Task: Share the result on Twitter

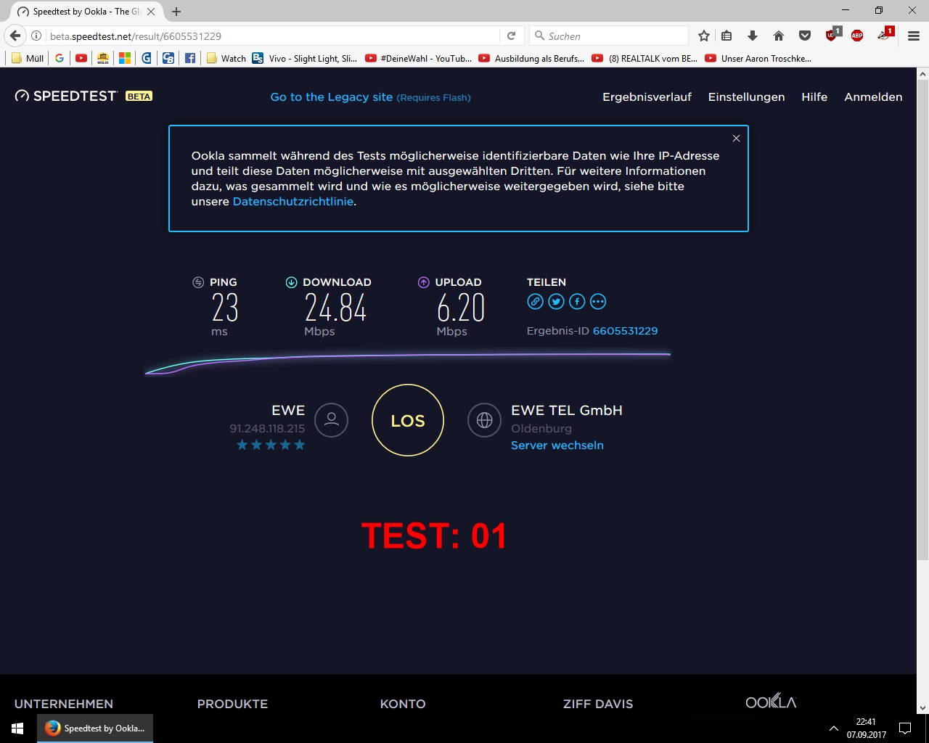Action: click(x=556, y=302)
